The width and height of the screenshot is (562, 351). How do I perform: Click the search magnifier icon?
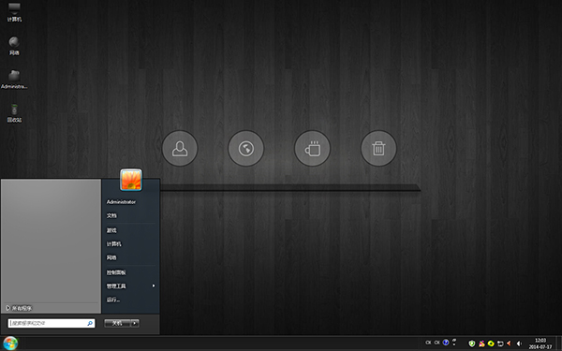tap(90, 324)
